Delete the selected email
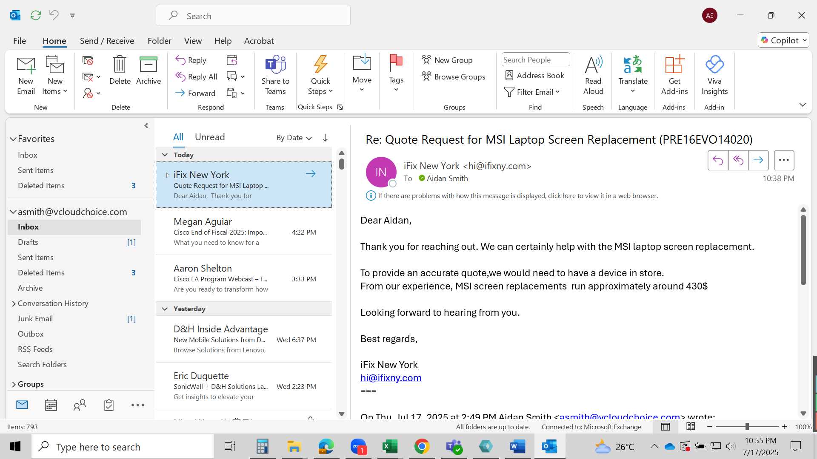The height and width of the screenshot is (459, 817). click(x=120, y=71)
